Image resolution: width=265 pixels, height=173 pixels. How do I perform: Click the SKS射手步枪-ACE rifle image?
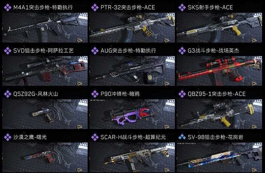pos(219,27)
